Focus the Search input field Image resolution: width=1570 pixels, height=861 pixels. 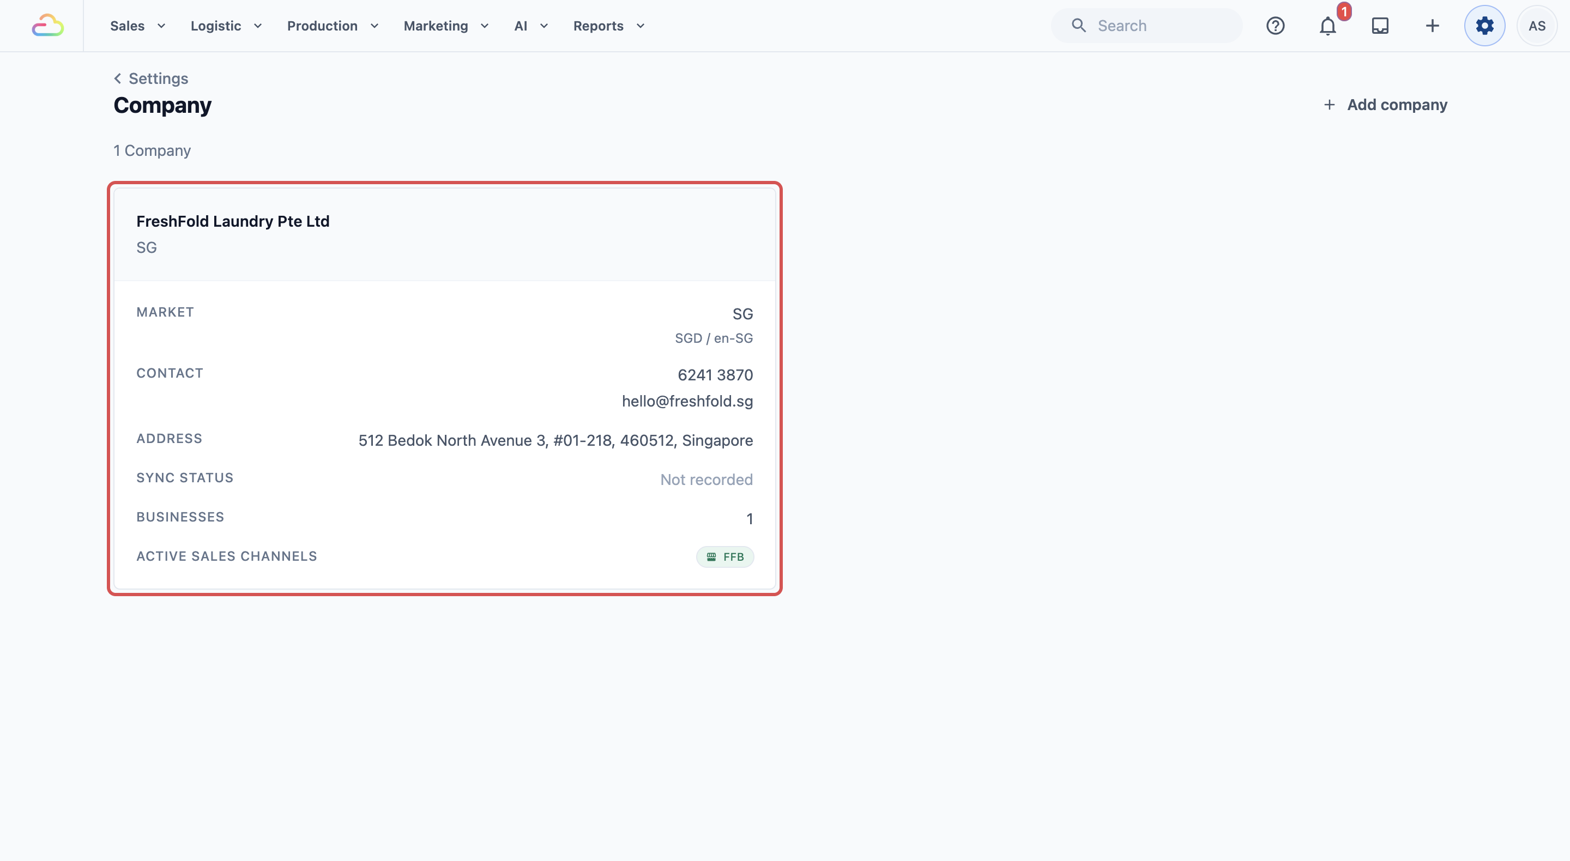pos(1146,26)
